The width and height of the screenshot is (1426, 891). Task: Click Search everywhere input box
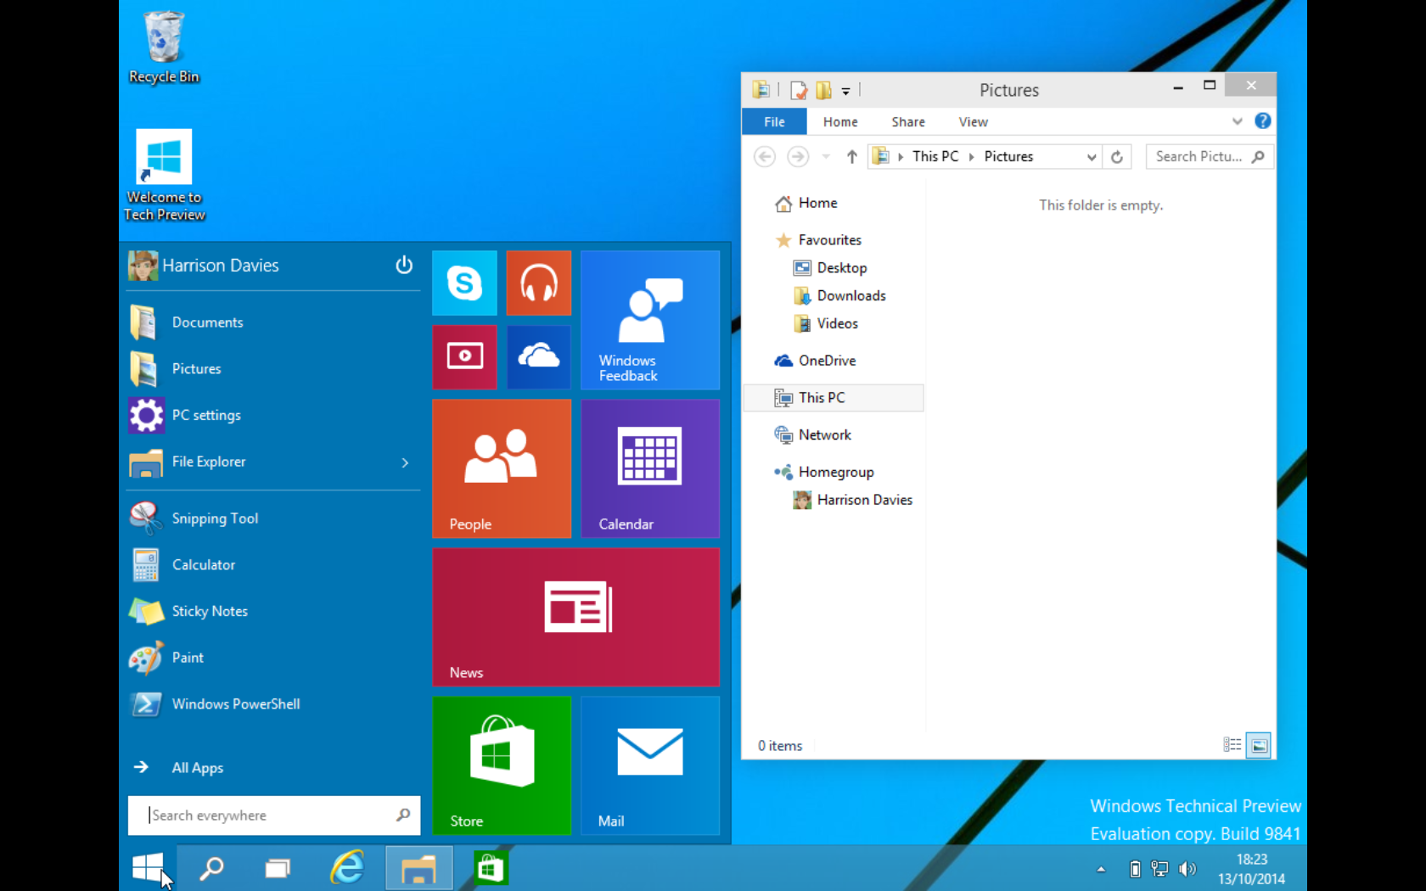coord(273,815)
